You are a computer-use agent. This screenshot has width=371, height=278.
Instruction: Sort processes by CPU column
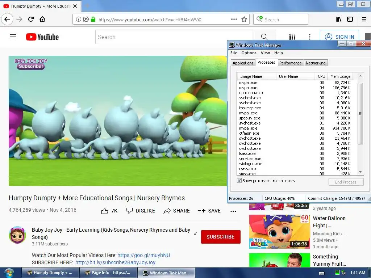[x=321, y=76]
